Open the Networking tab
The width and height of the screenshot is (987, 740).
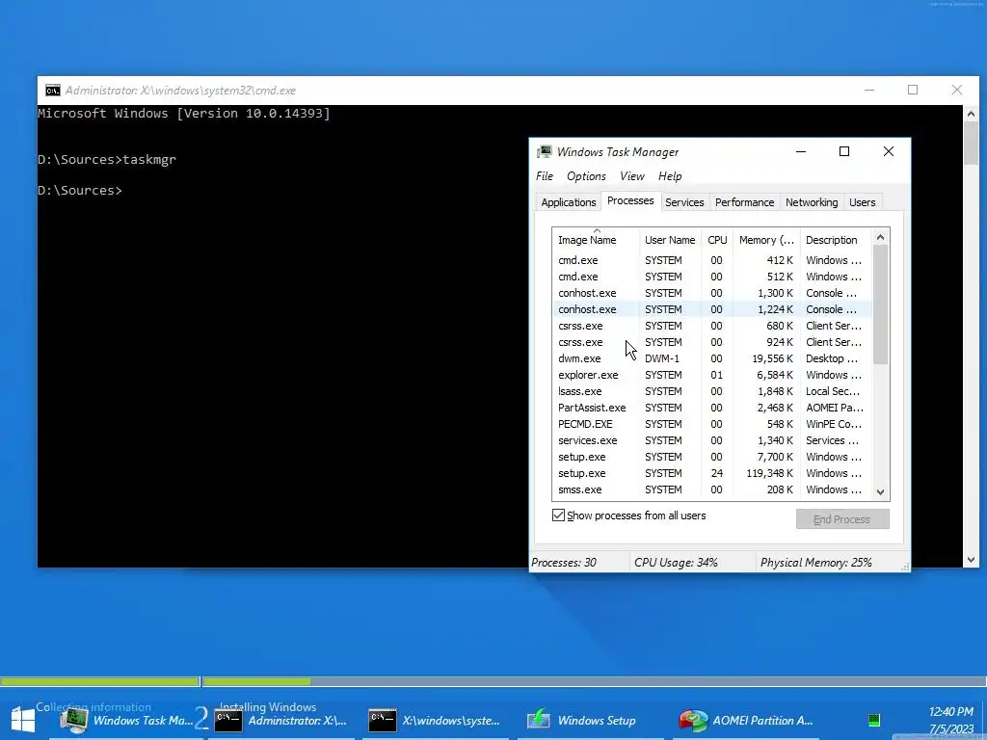point(812,202)
